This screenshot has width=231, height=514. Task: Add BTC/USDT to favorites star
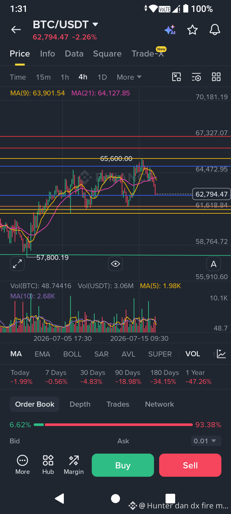tap(193, 30)
